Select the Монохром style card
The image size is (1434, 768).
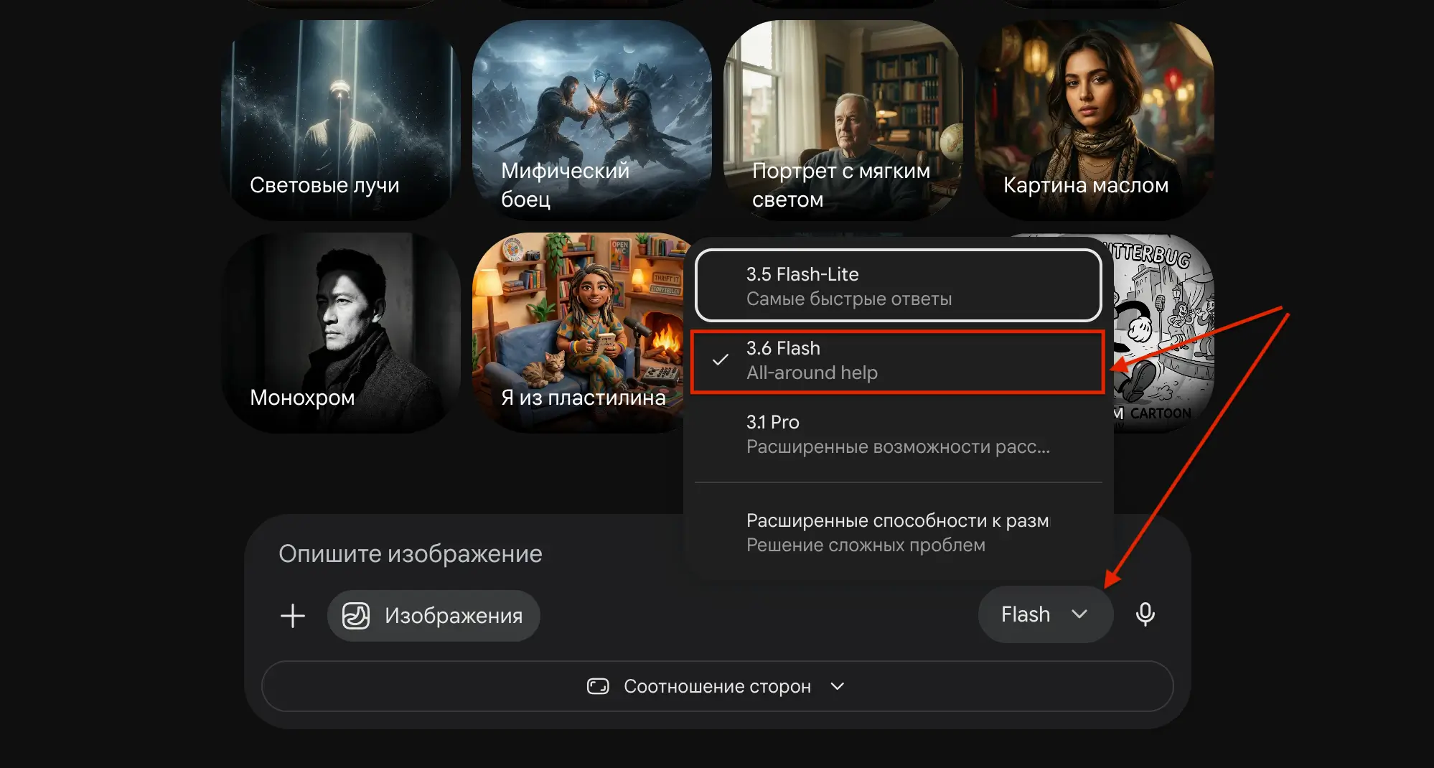341,332
